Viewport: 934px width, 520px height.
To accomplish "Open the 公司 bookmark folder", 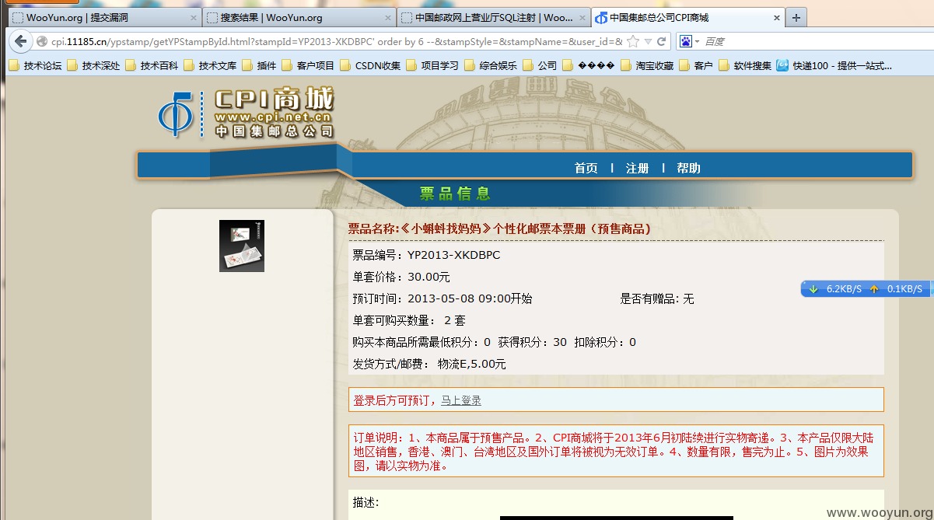I will coord(540,66).
